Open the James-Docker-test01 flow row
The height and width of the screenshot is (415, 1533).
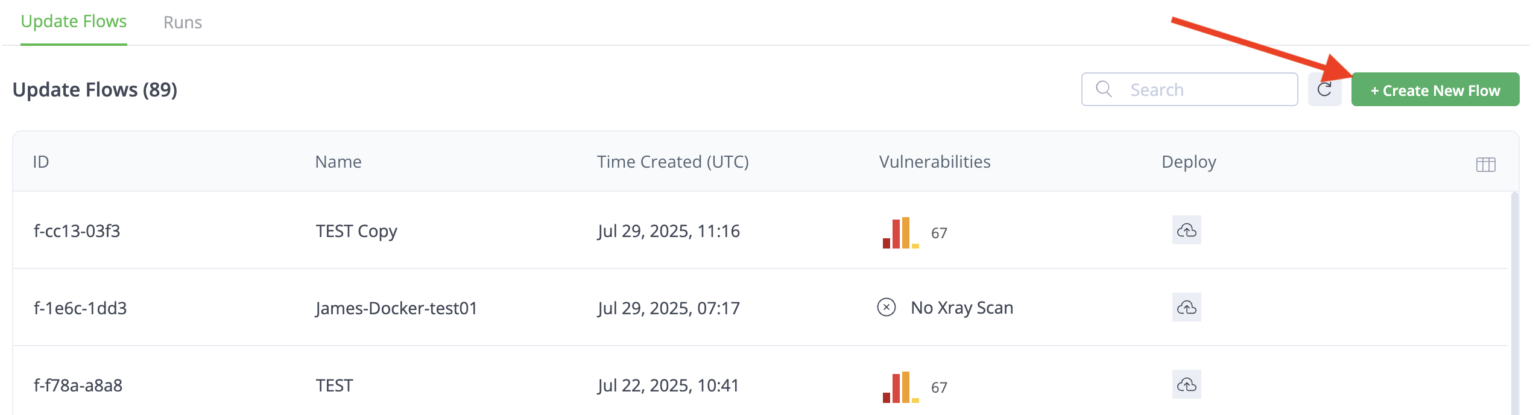pos(760,307)
